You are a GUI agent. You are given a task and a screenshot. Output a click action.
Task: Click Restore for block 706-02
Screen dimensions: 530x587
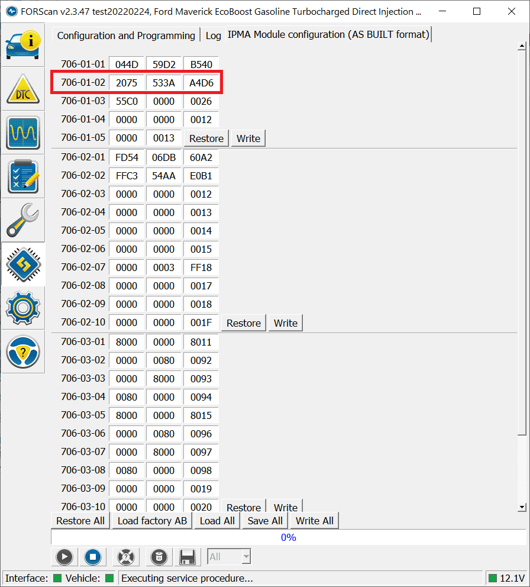[244, 322]
